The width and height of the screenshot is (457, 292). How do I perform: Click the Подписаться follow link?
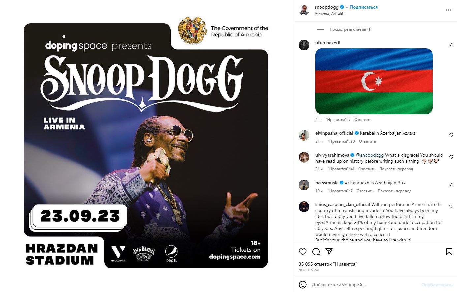click(x=364, y=7)
